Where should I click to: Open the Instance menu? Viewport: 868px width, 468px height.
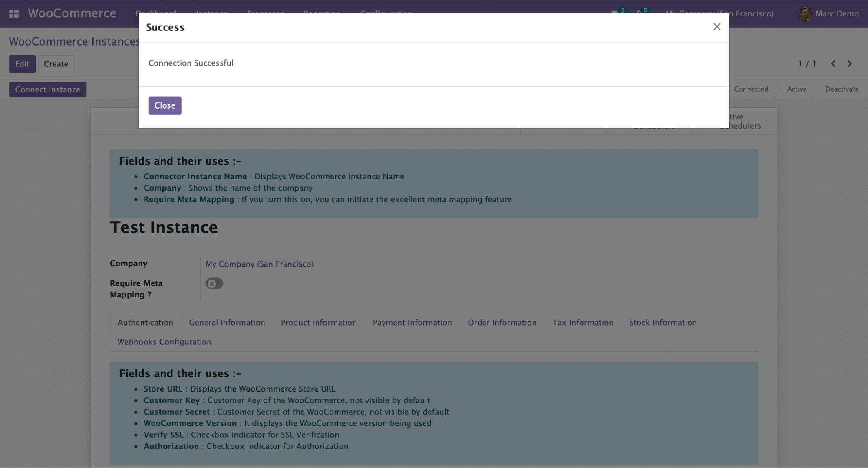tap(211, 13)
